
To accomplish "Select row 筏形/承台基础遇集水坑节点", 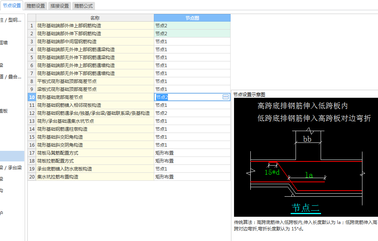I will pyautogui.click(x=95, y=121).
